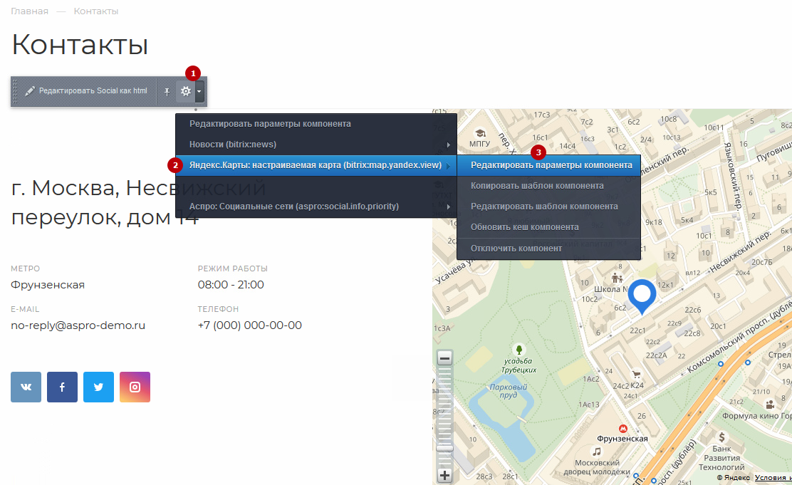Image resolution: width=792 pixels, height=485 pixels.
Task: Click Фрунзенская metro icon on map
Action: click(622, 429)
